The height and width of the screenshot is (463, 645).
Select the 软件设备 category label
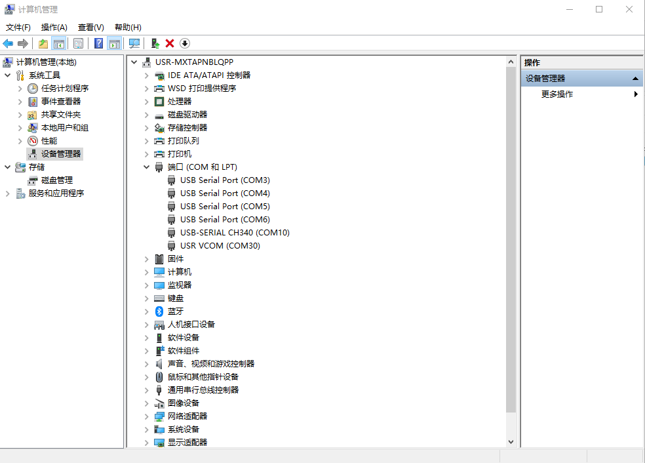184,338
